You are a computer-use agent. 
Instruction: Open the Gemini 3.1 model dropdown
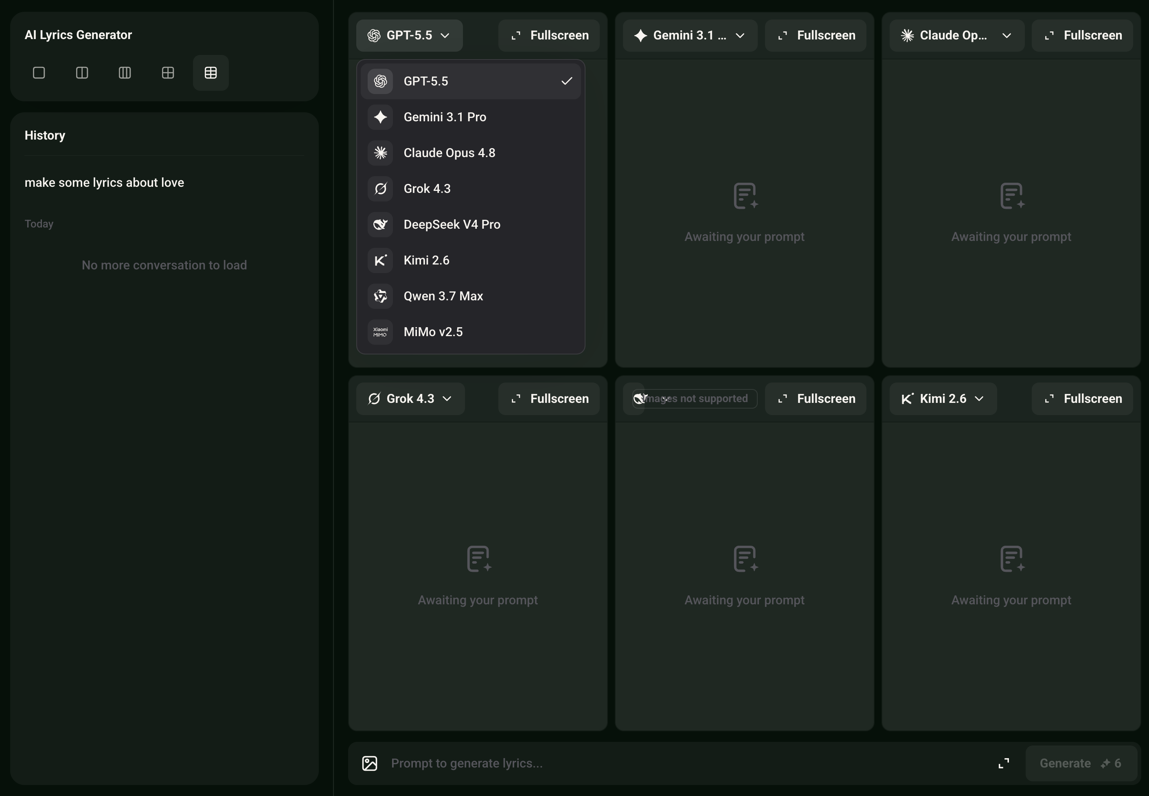tap(690, 35)
